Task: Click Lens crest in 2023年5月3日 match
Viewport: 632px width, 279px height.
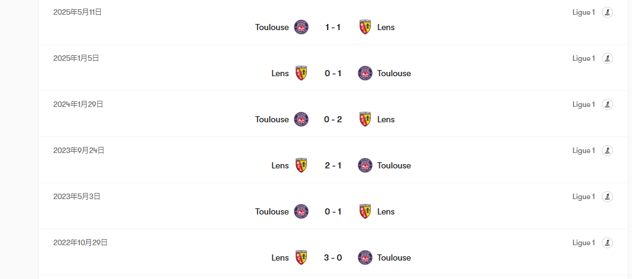Action: click(365, 211)
